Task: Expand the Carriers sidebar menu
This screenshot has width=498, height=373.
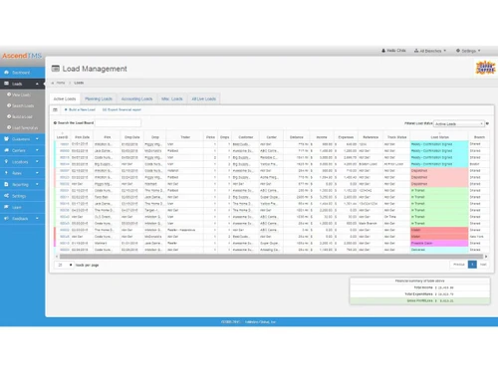Action: tap(22, 150)
